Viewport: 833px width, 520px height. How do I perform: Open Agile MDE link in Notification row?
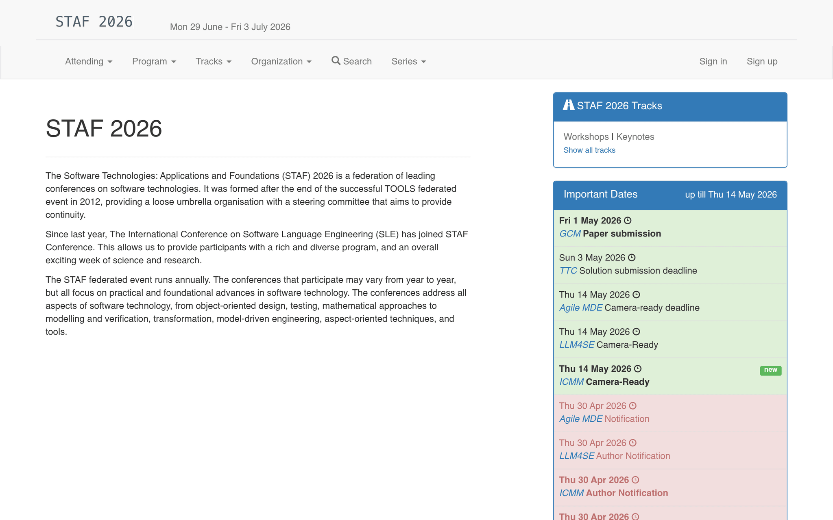[x=580, y=418]
